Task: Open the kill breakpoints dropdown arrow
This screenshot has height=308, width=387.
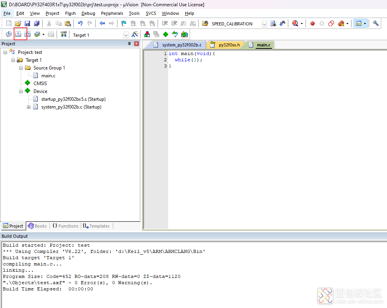Action: [347, 24]
